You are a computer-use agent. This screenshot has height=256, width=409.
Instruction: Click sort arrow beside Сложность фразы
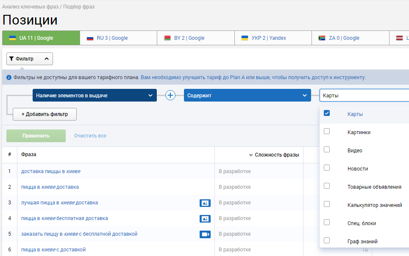(251, 155)
